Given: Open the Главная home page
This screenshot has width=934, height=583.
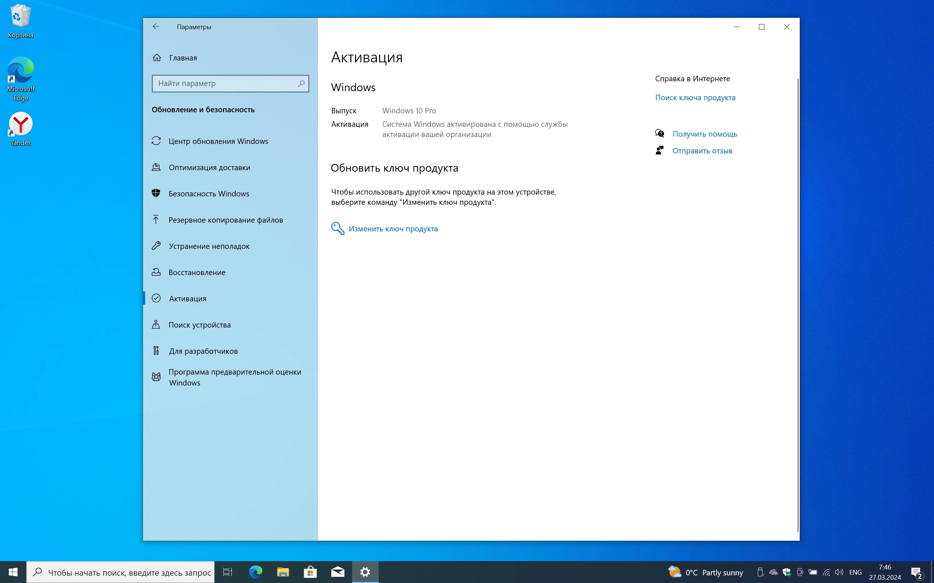Looking at the screenshot, I should pos(182,58).
